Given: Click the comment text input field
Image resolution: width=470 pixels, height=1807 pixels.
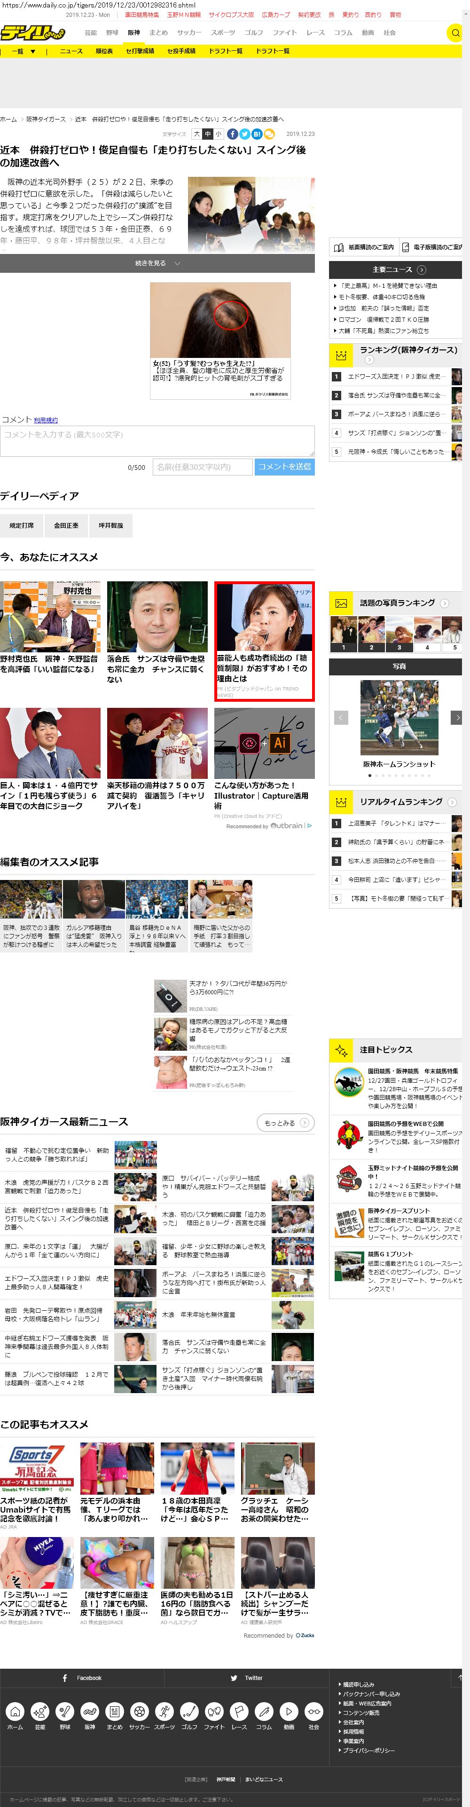Looking at the screenshot, I should (x=157, y=441).
